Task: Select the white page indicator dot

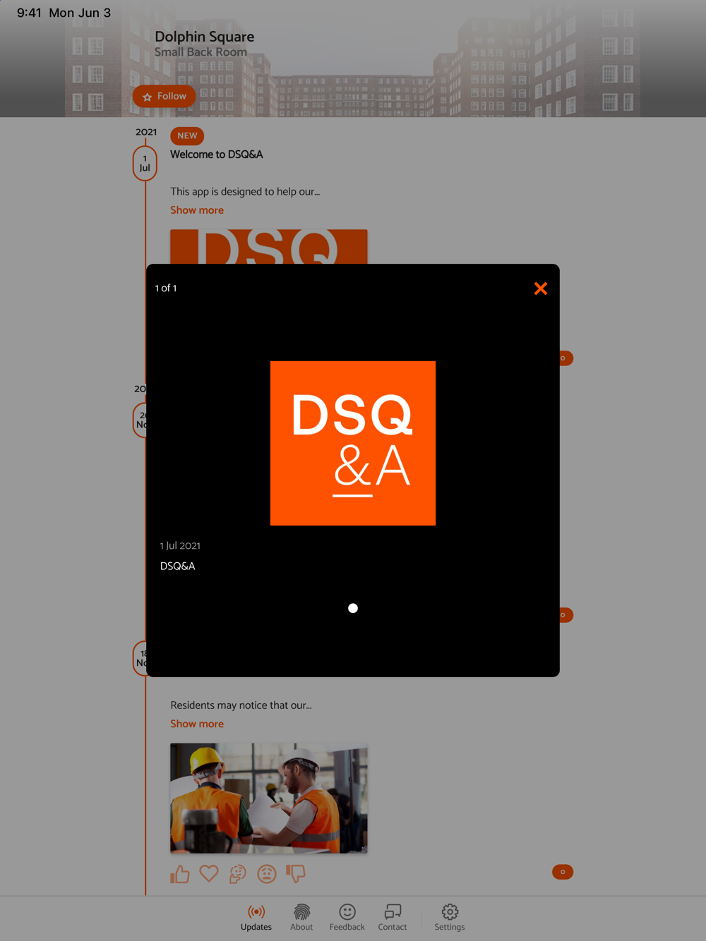Action: click(353, 608)
